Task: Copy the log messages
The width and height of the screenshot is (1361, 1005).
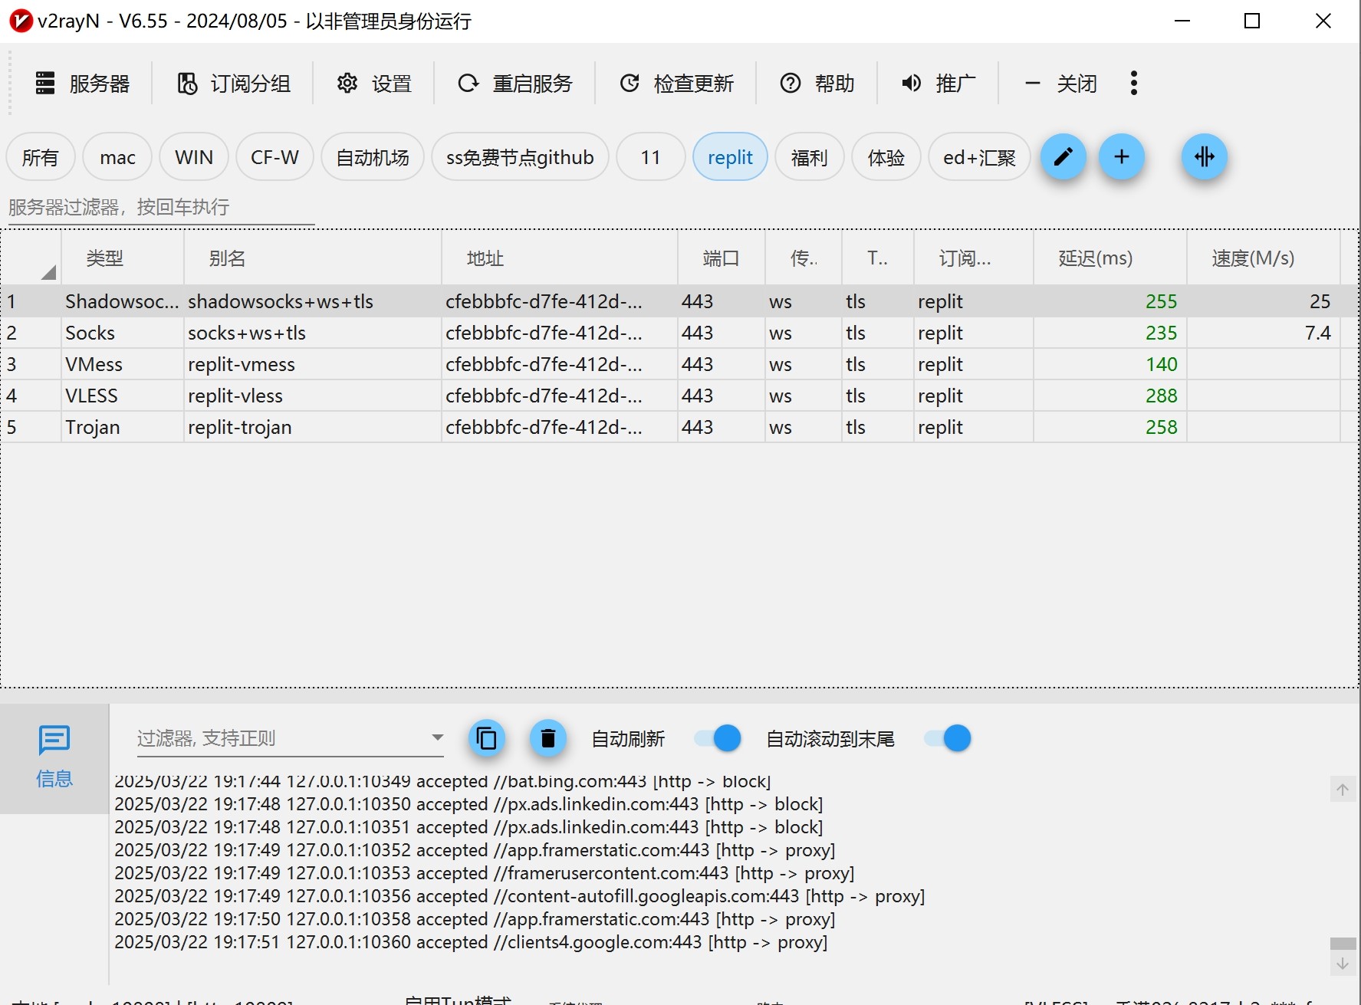Action: point(487,738)
